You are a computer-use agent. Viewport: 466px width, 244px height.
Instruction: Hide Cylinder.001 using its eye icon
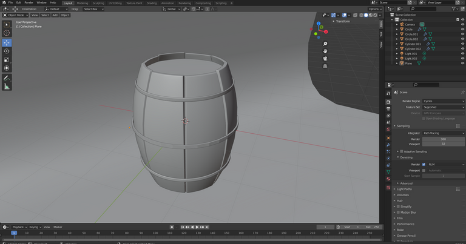[462, 44]
